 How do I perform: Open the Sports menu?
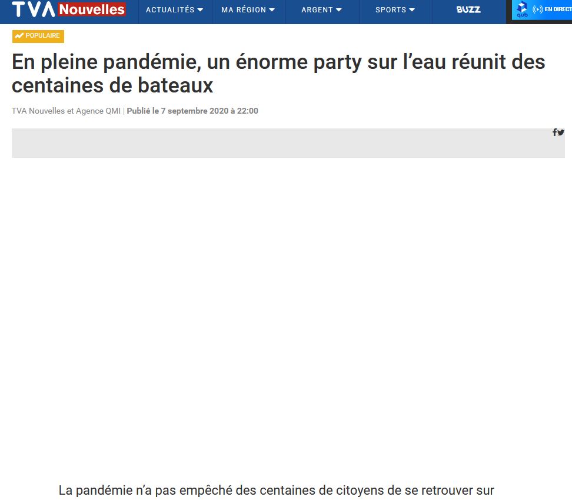[395, 10]
